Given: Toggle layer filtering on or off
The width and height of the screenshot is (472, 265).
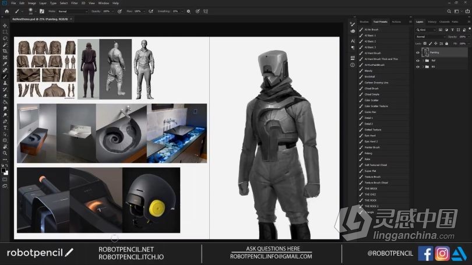Looking at the screenshot, I should pos(470,29).
